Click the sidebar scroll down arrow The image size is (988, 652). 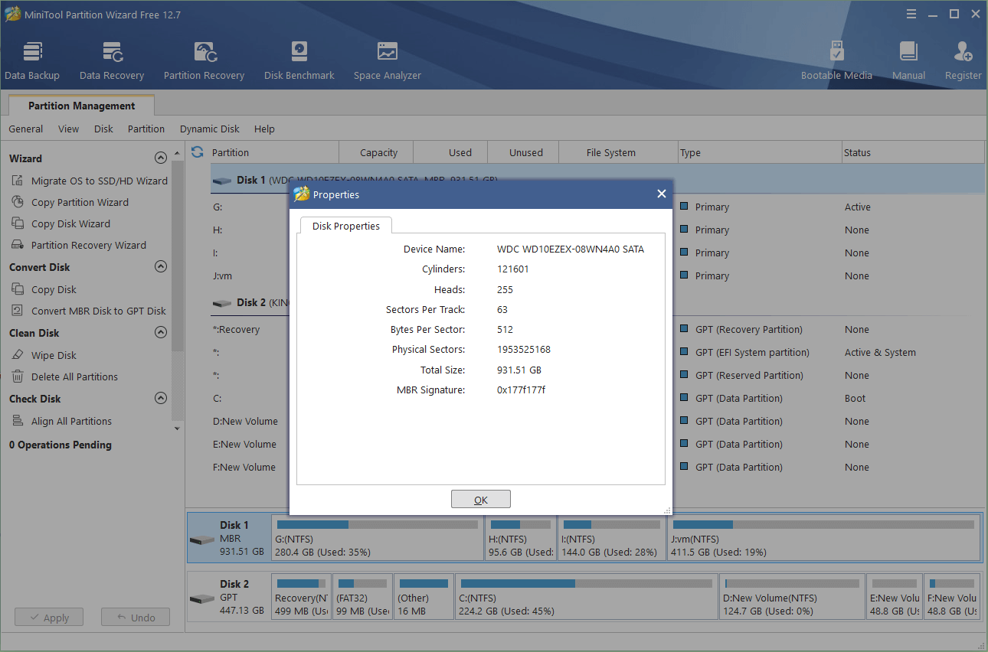coord(178,429)
